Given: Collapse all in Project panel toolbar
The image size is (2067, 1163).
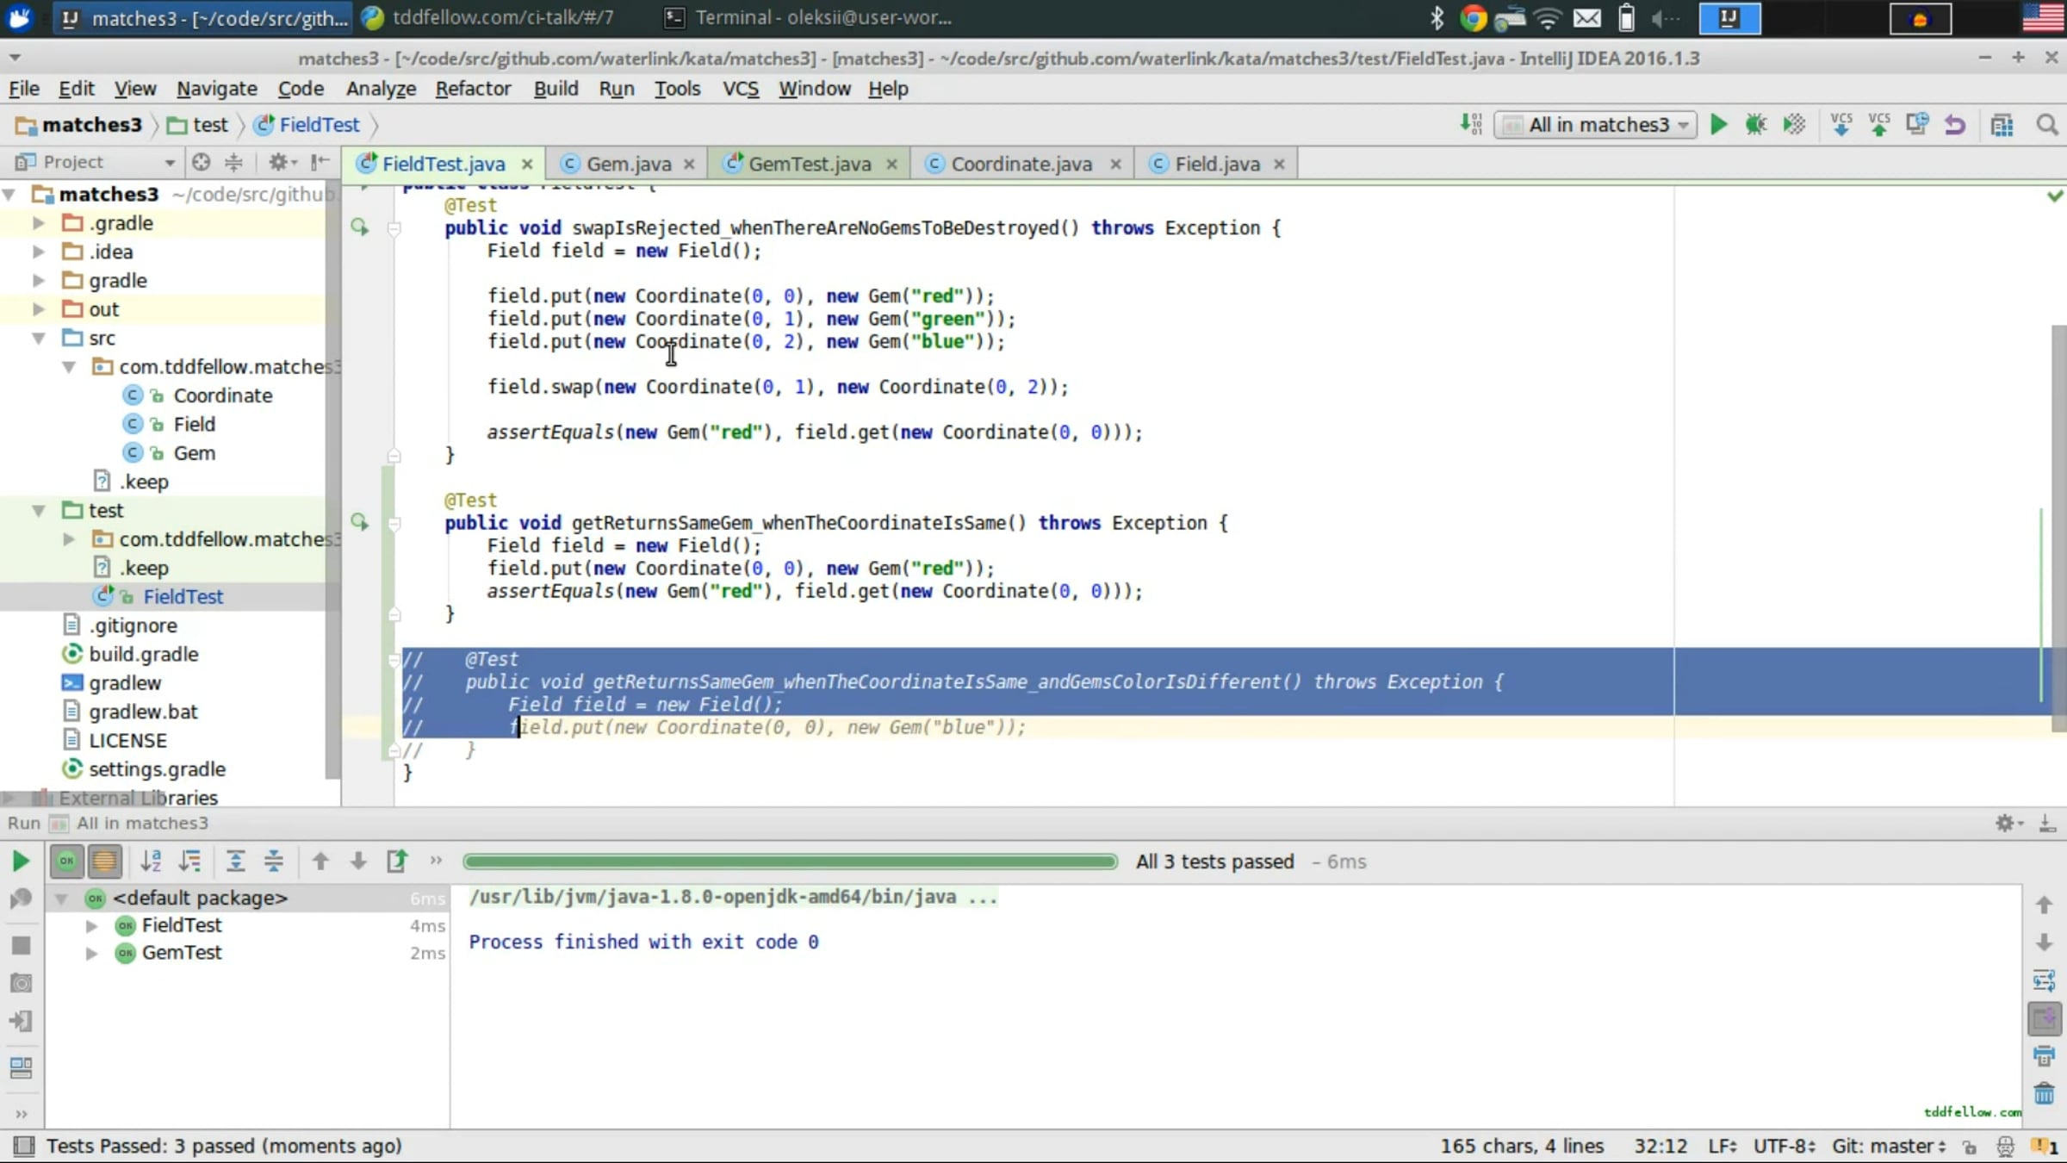Looking at the screenshot, I should pyautogui.click(x=233, y=162).
